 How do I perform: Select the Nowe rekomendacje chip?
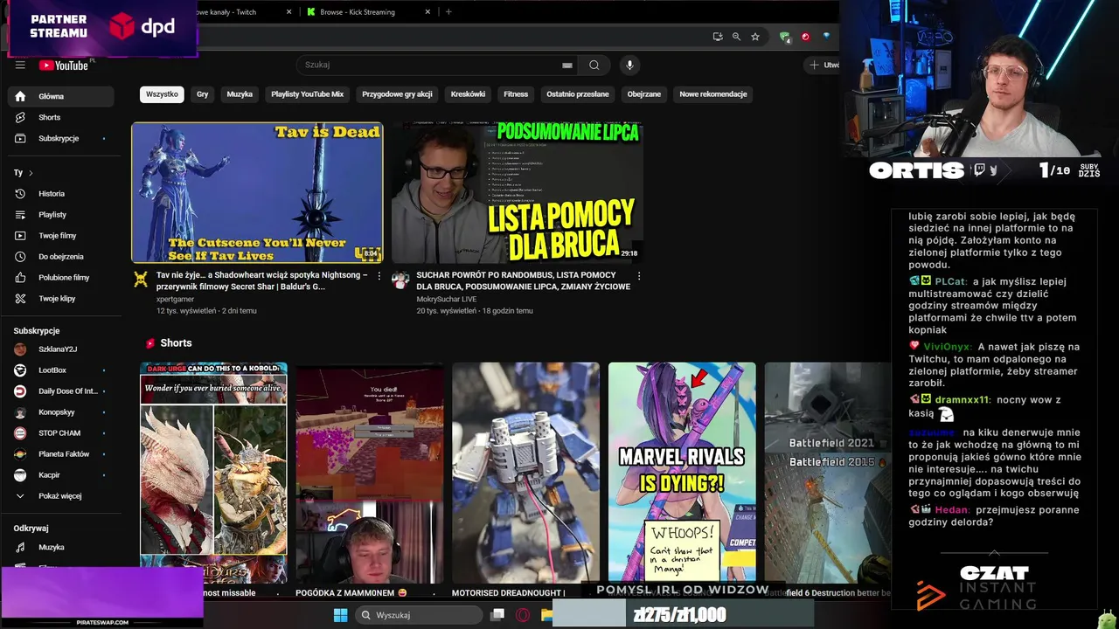(x=713, y=94)
